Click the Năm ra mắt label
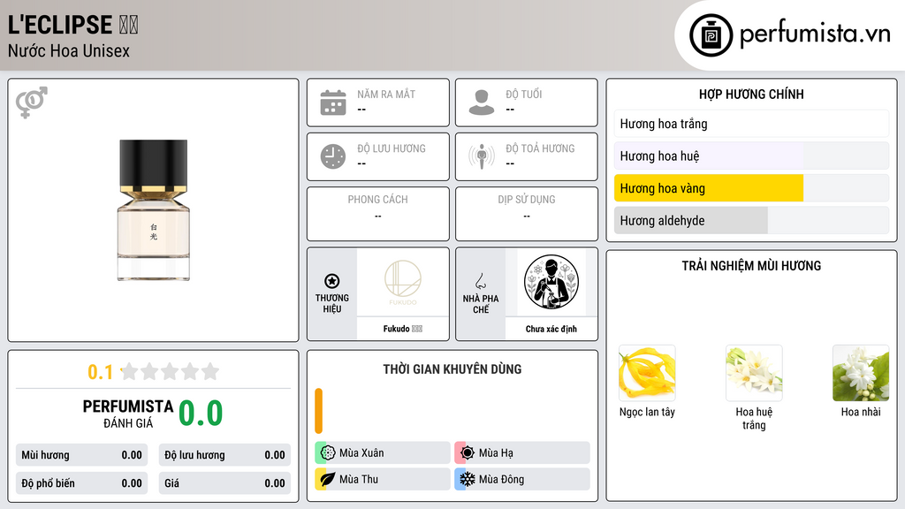Viewport: 905px width, 509px height. point(386,94)
